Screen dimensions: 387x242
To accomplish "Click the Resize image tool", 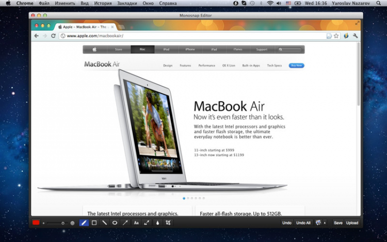I will [x=147, y=223].
